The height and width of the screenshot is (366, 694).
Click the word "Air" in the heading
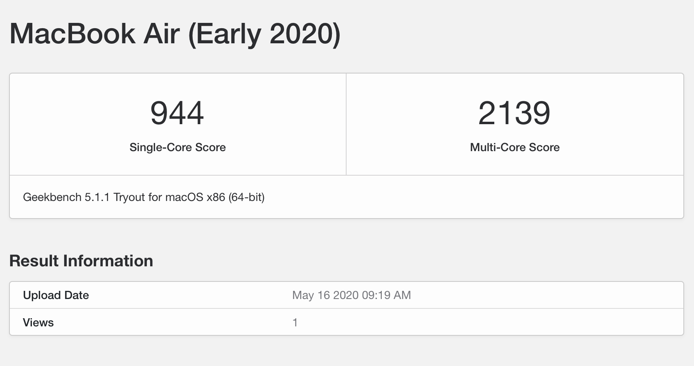pyautogui.click(x=161, y=33)
